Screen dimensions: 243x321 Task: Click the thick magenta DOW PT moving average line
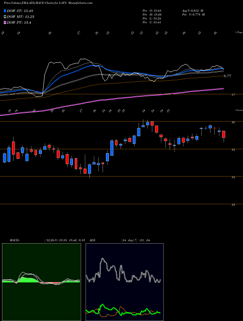[112, 99]
